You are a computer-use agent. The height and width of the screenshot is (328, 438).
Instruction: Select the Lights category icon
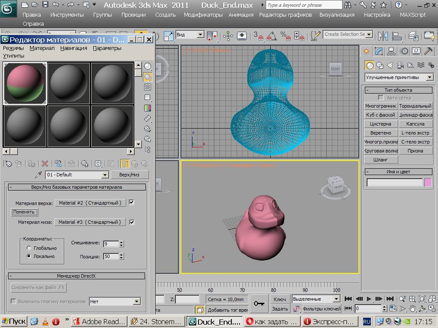(390, 65)
